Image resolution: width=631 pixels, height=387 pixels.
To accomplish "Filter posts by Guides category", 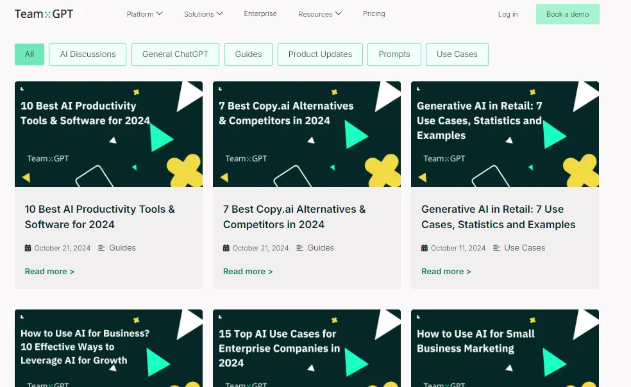I will click(x=248, y=54).
